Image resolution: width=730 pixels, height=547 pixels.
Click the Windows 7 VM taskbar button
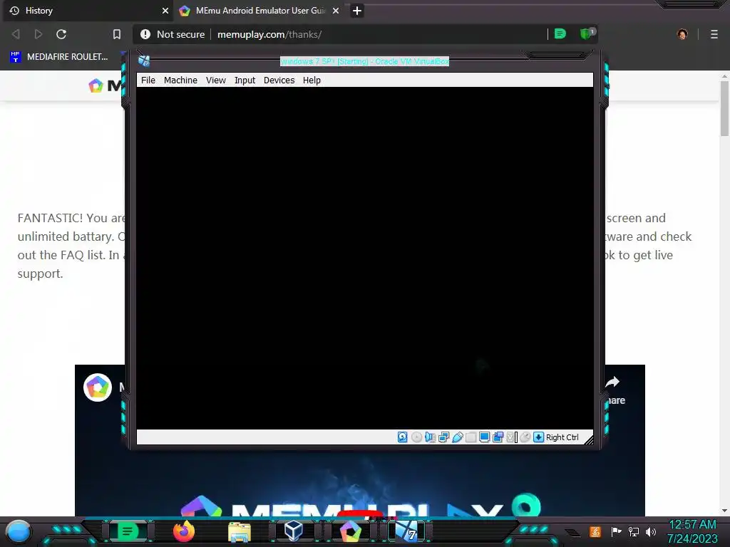click(x=406, y=531)
